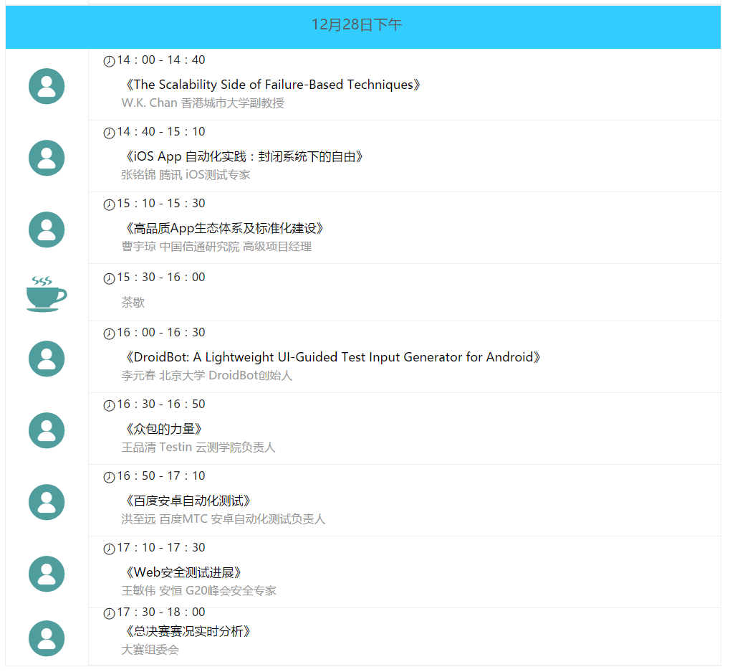Click the avatar icon beside the DroidBot talk
735x672 pixels.
[47, 359]
